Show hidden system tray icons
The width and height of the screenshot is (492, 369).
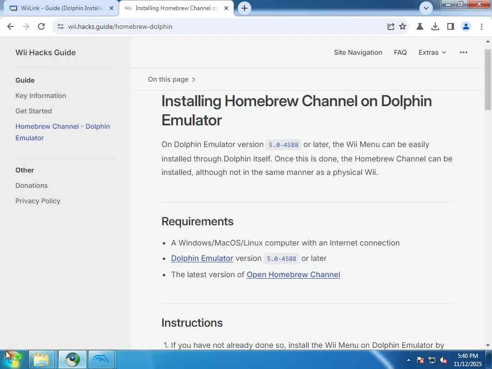(x=408, y=360)
